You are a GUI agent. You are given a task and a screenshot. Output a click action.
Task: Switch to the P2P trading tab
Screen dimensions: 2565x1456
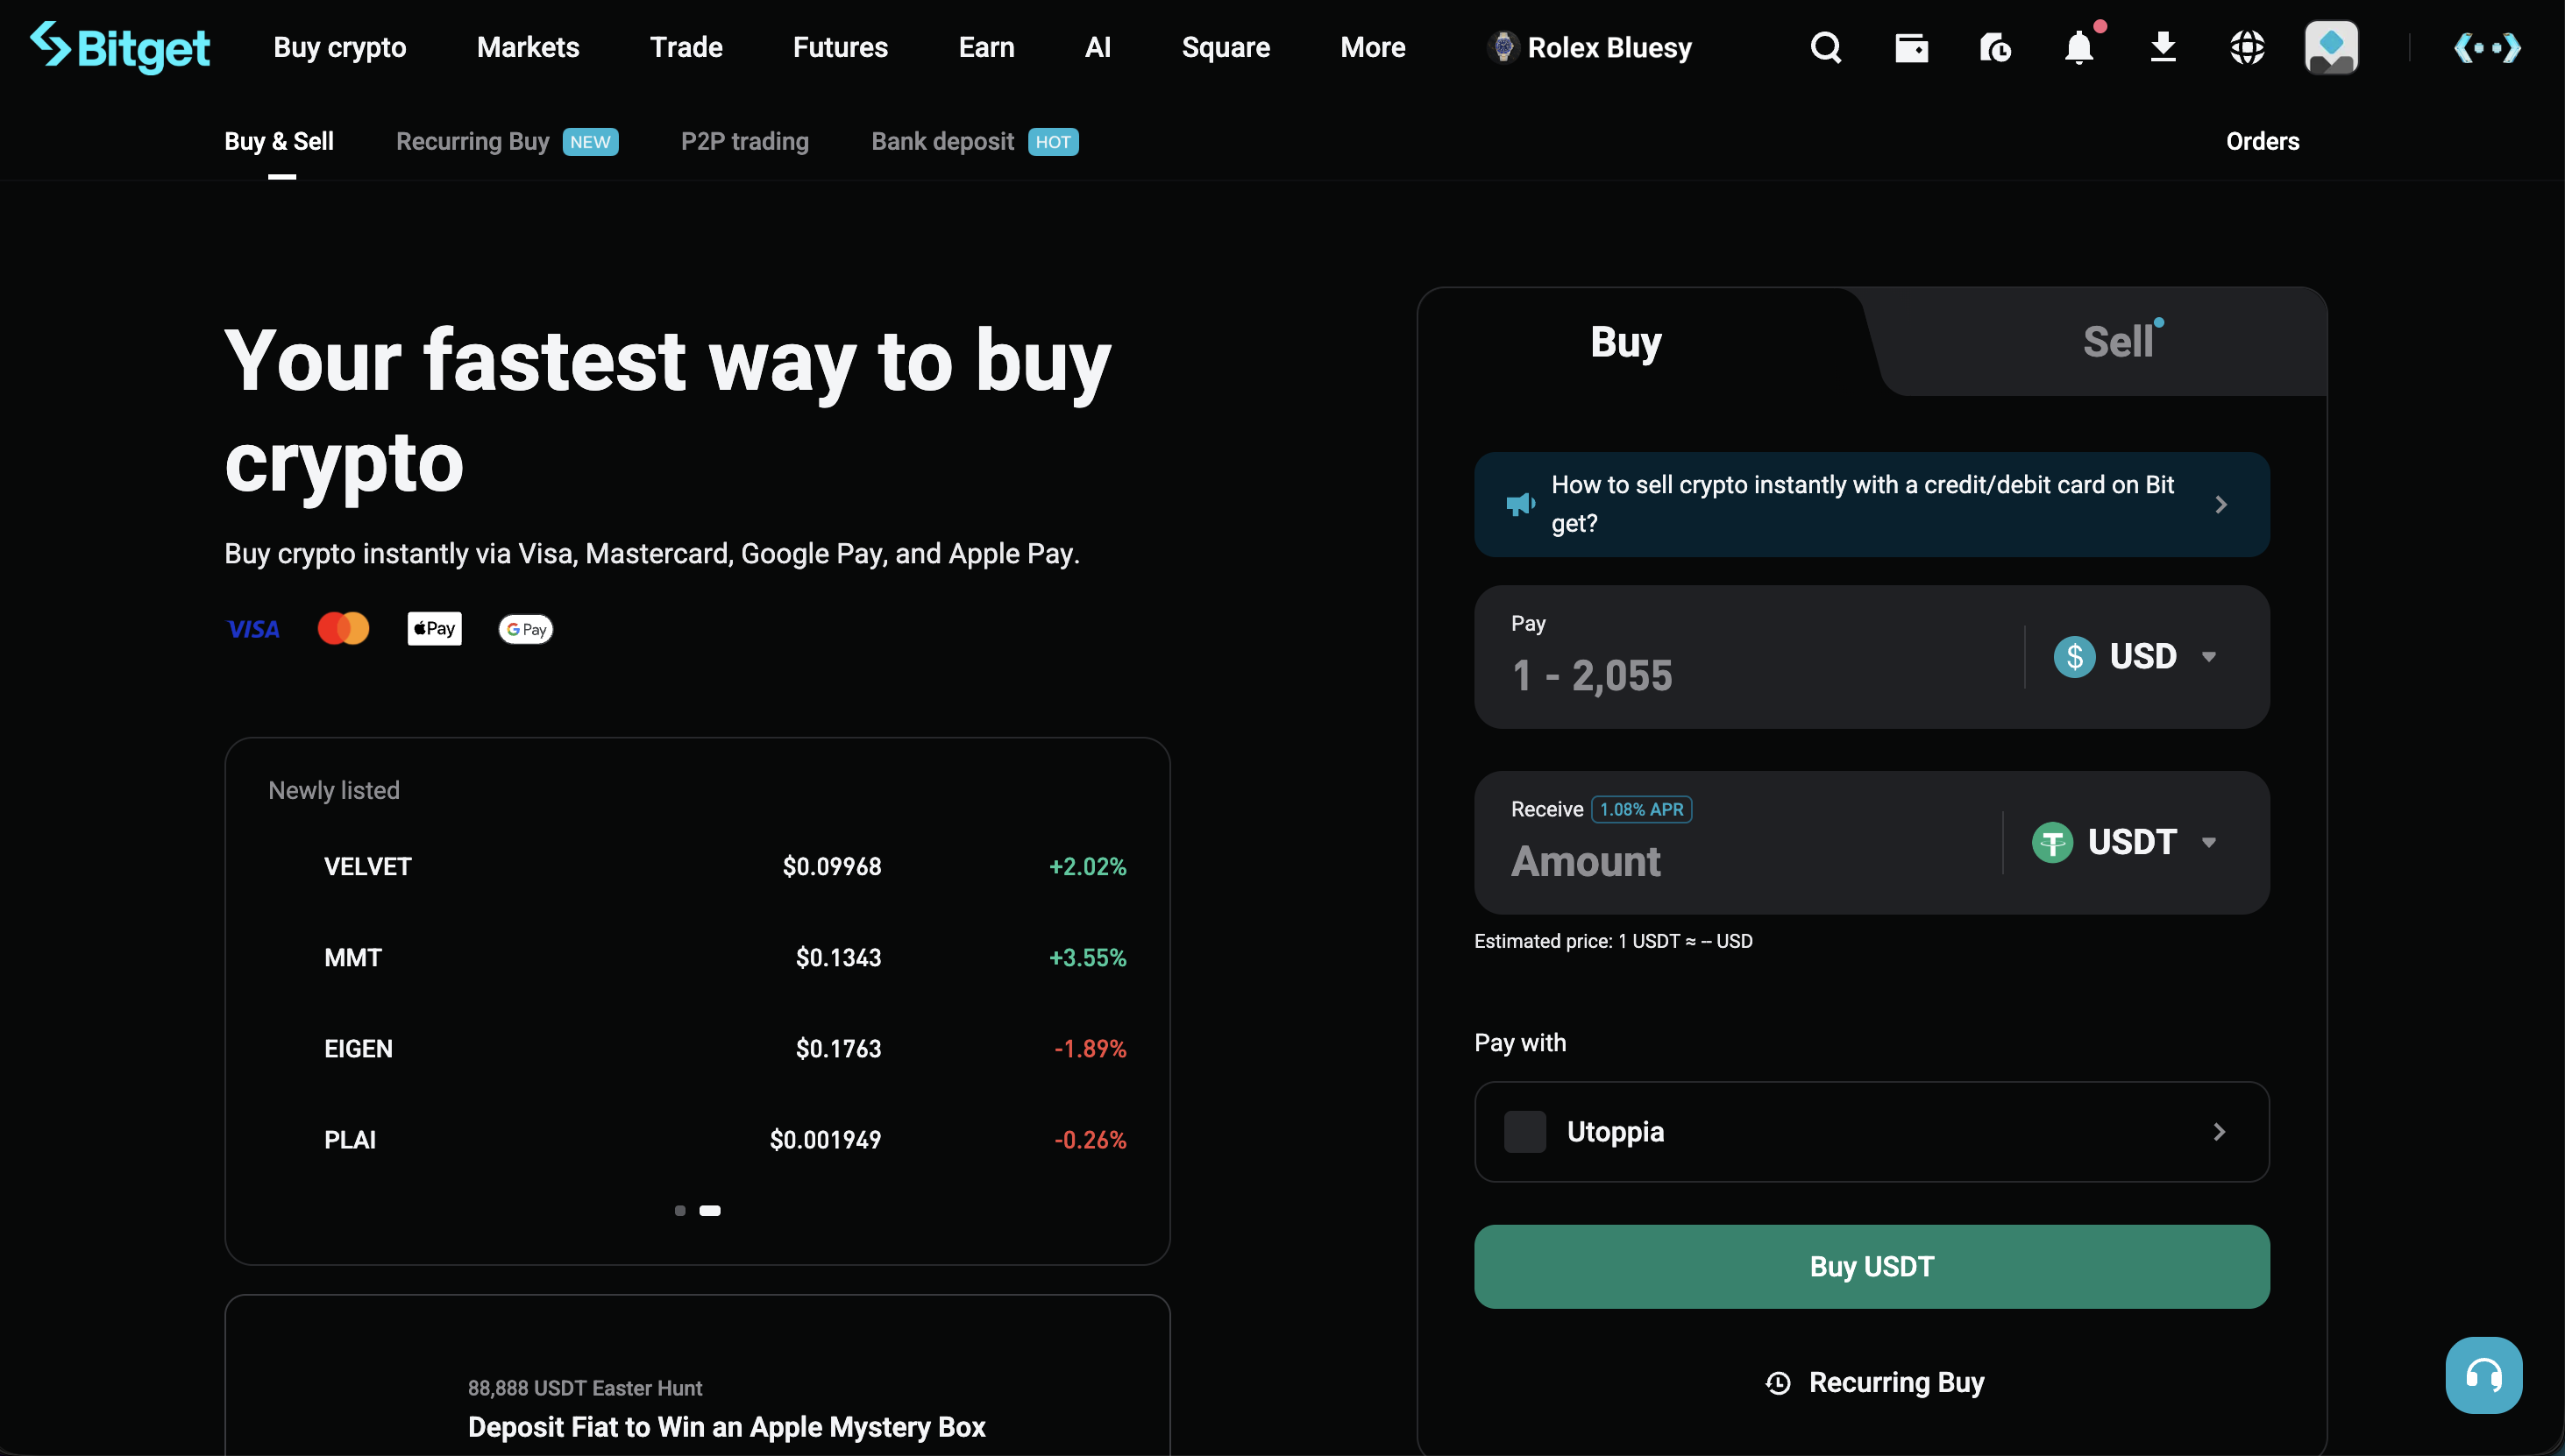point(744,141)
